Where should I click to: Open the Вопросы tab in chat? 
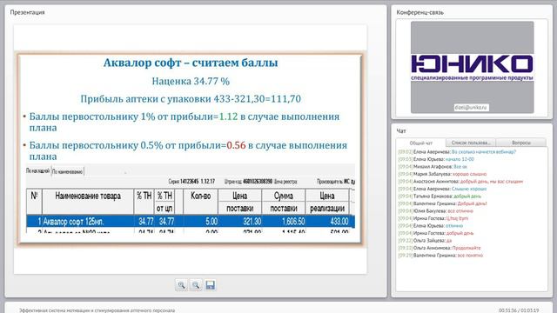[521, 143]
